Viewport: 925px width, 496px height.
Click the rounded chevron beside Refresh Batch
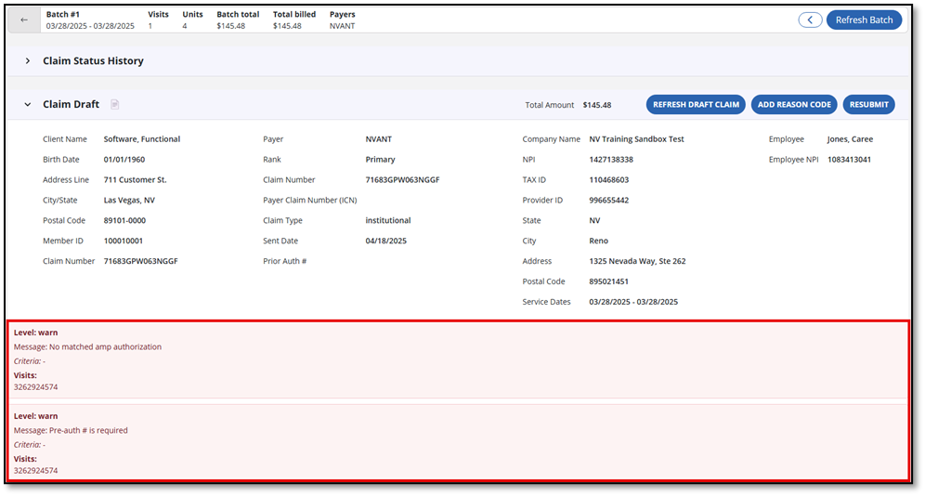810,20
